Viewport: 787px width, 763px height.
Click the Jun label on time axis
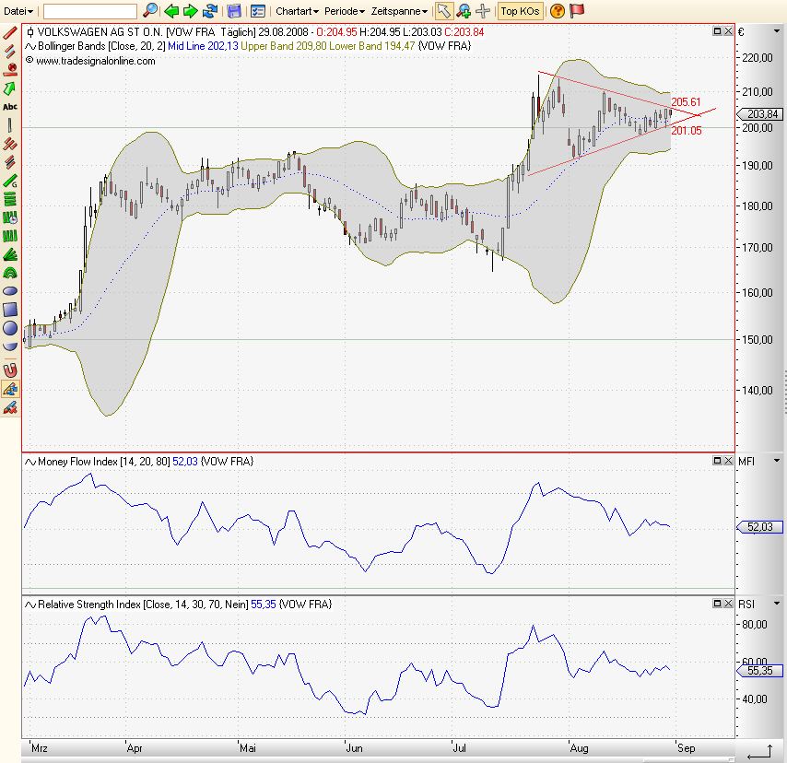[x=355, y=748]
